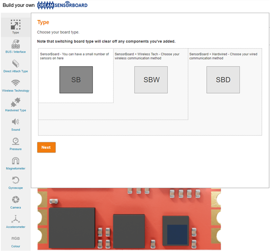
Task: Open the Sound label link
Action: [x=16, y=130]
